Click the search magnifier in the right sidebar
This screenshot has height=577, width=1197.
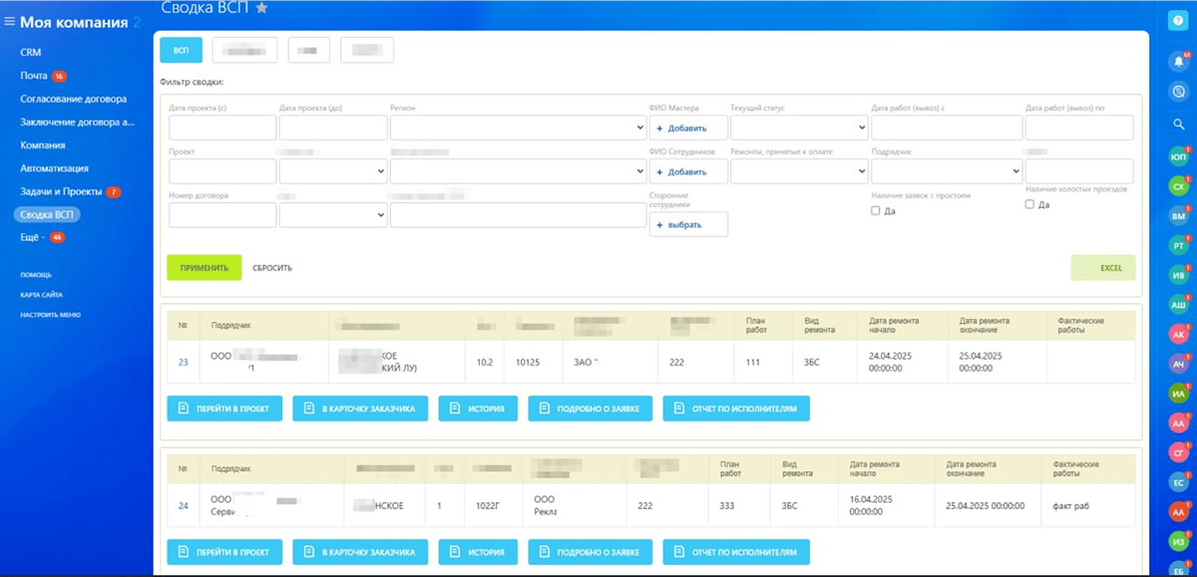coord(1178,125)
